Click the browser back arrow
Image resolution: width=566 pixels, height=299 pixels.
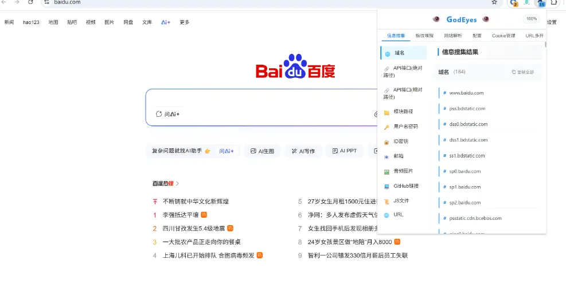[4, 2]
